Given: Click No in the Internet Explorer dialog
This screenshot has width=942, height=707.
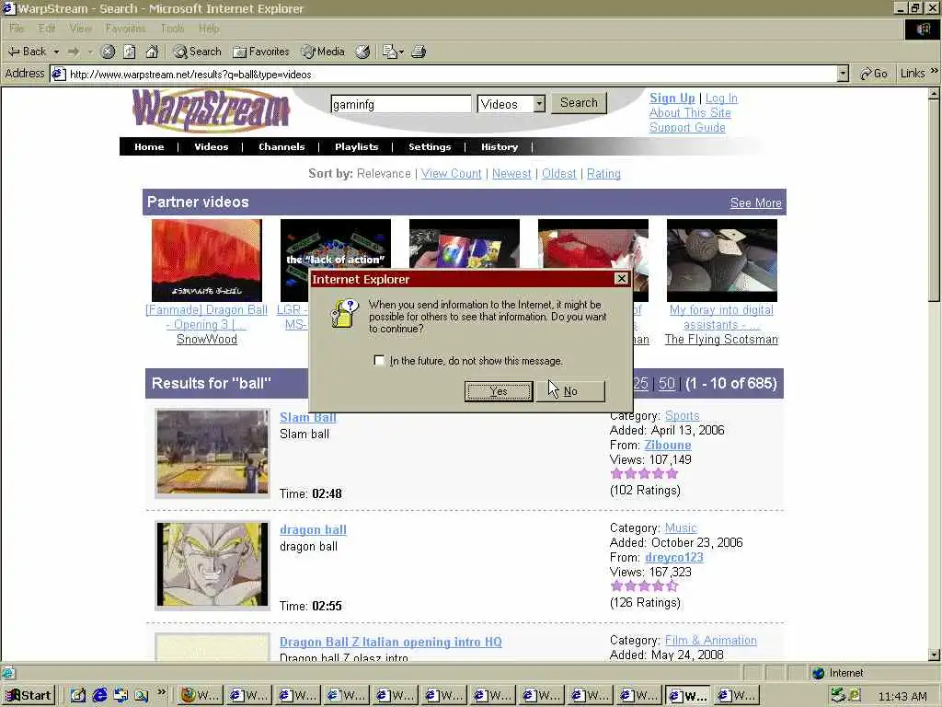Looking at the screenshot, I should click(570, 391).
